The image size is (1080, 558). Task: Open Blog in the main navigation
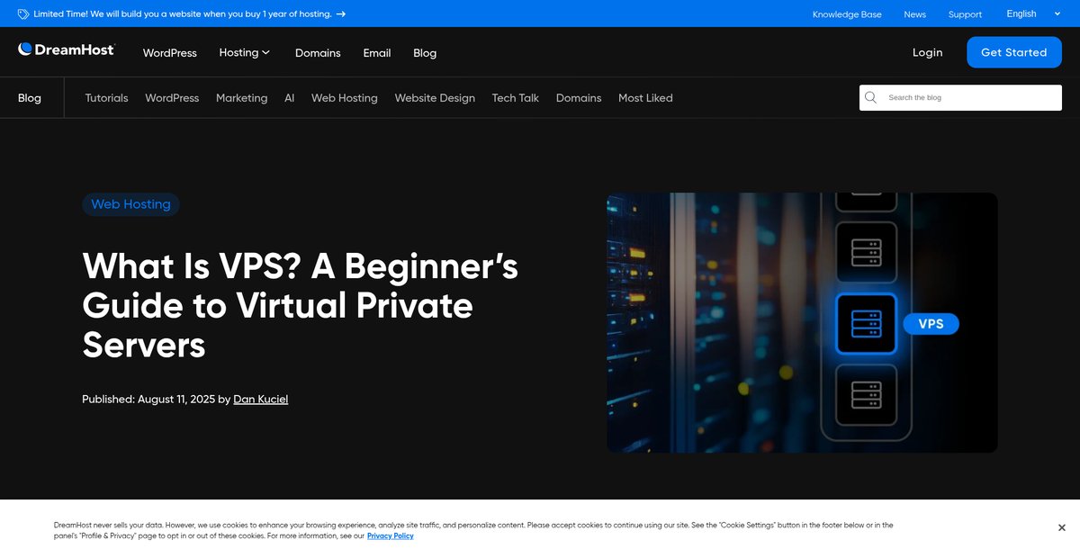click(x=425, y=53)
